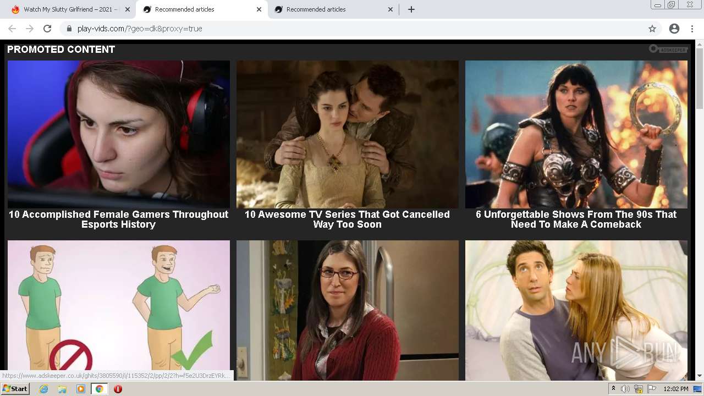Image resolution: width=704 pixels, height=396 pixels.
Task: Reload the current page
Action: click(x=47, y=29)
